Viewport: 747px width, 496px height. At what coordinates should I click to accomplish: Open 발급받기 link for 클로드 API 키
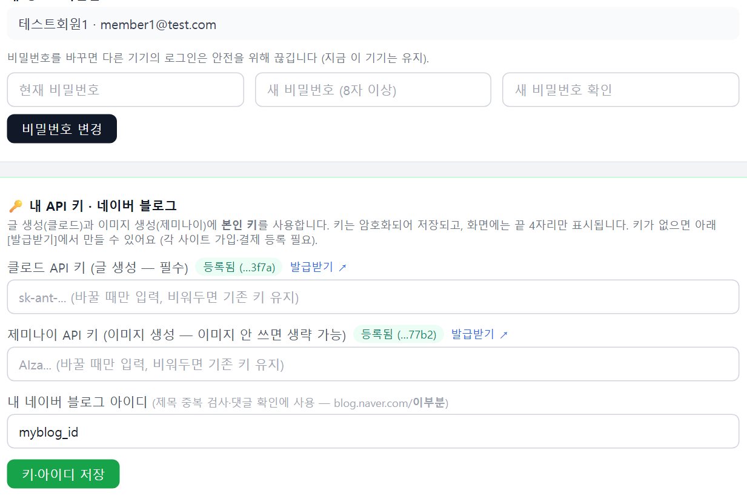(318, 267)
